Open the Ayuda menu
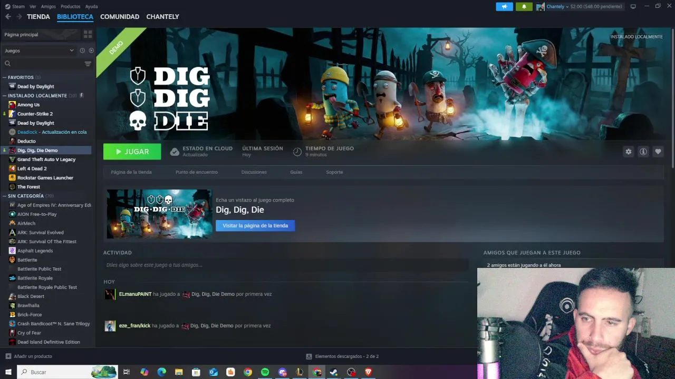This screenshot has width=675, height=379. [92, 6]
